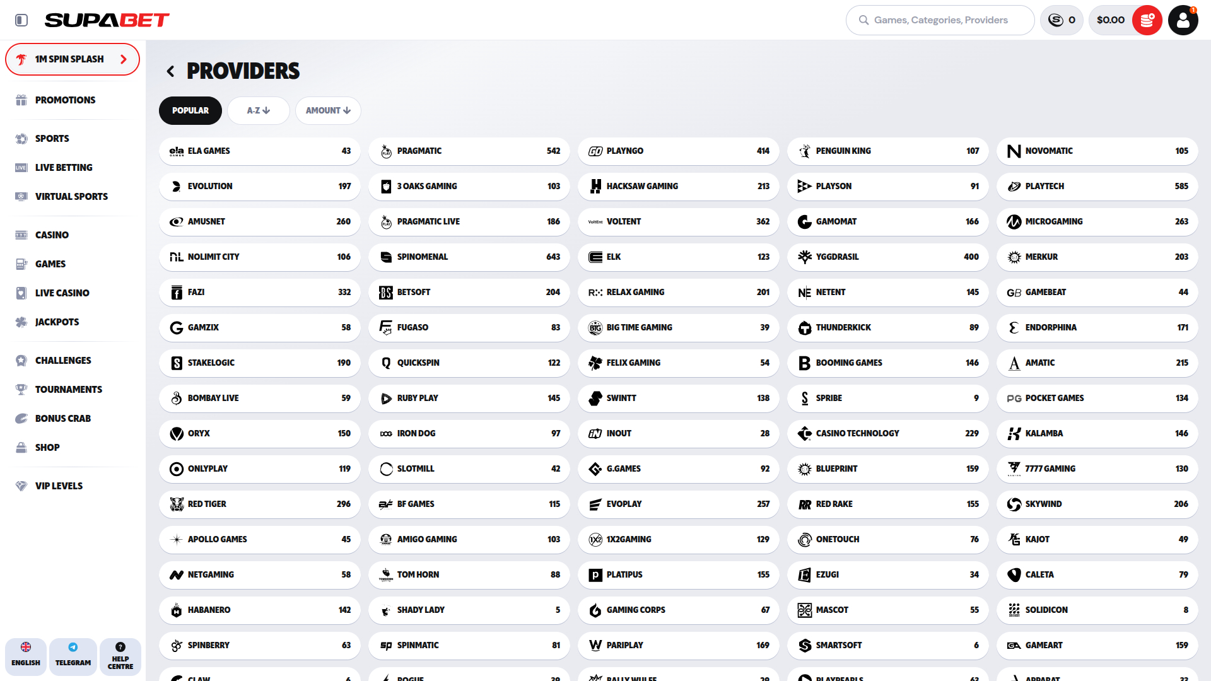This screenshot has height=681, width=1211.
Task: Click the Casino Technology provider name
Action: coord(858,434)
